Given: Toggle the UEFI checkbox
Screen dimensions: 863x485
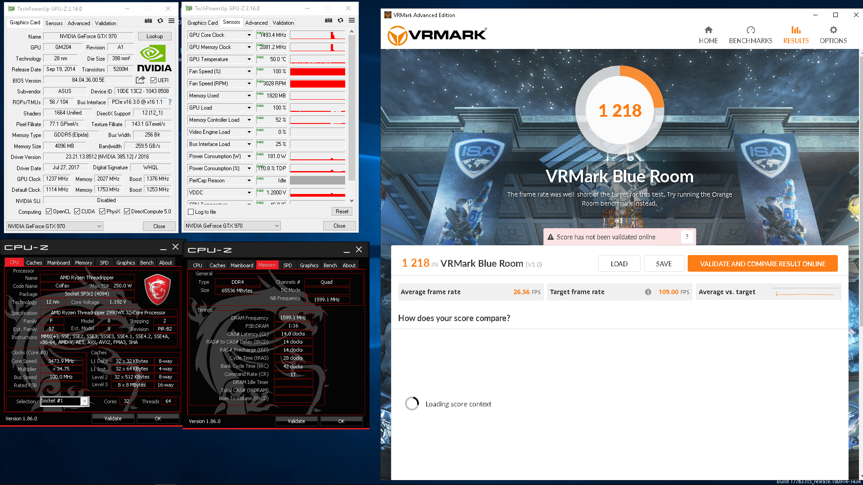Looking at the screenshot, I should tap(153, 80).
